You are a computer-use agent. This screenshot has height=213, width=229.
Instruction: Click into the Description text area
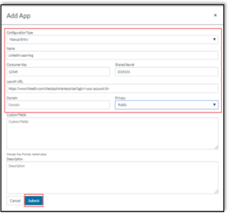[x=112, y=177]
